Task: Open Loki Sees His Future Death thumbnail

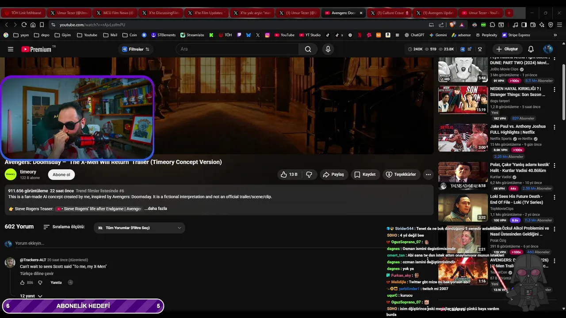Action: [x=463, y=208]
